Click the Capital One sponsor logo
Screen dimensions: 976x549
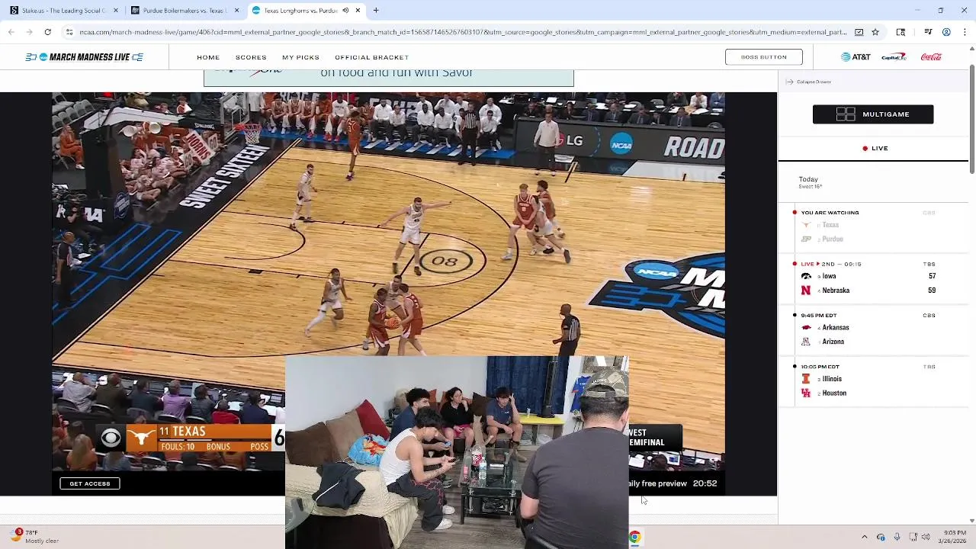[894, 57]
